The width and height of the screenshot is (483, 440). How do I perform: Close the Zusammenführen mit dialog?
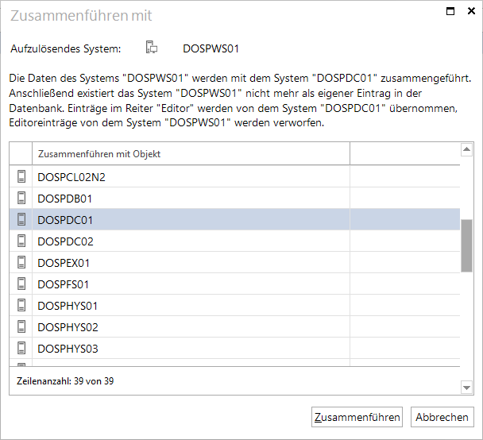(x=471, y=11)
